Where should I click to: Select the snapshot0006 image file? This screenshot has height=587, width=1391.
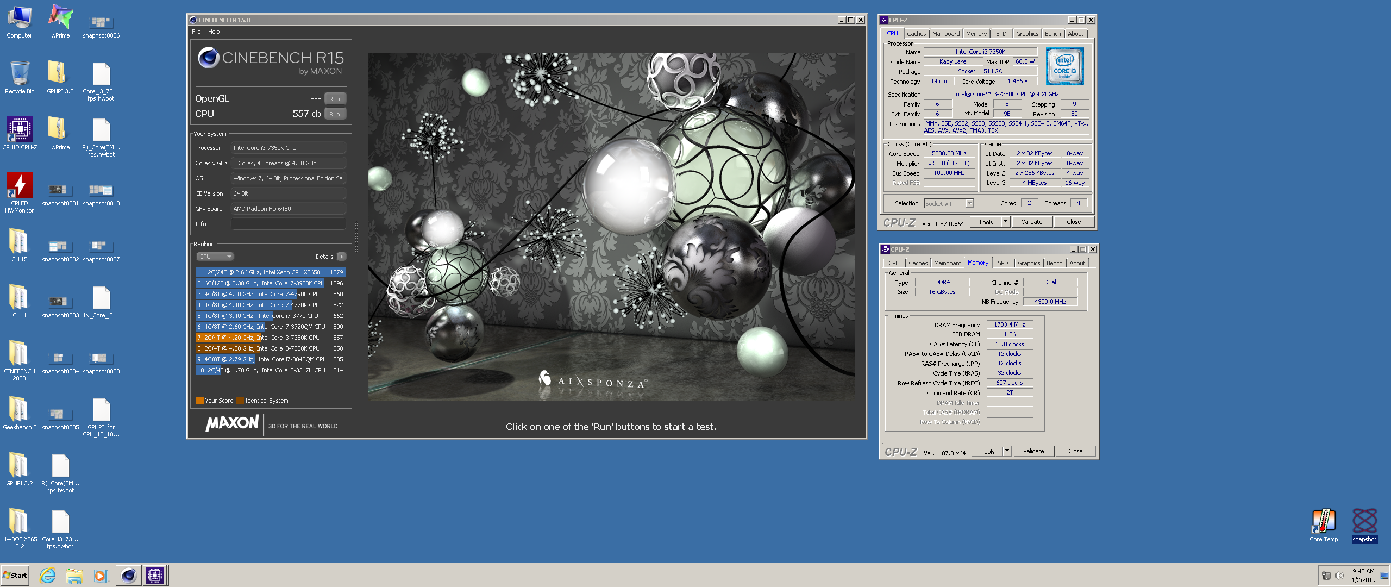point(101,26)
